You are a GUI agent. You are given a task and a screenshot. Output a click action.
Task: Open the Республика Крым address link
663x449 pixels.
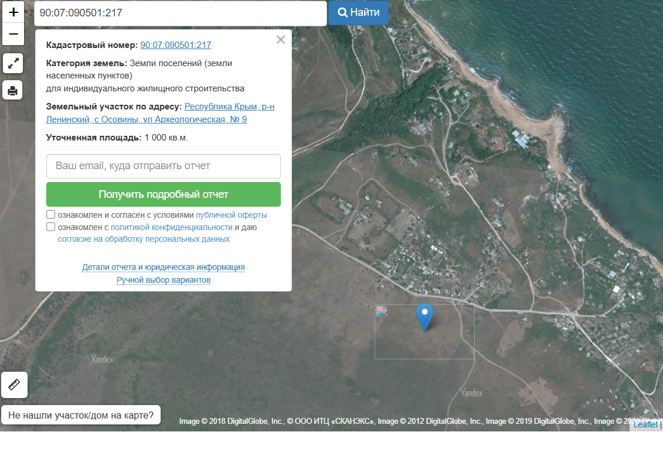[160, 113]
